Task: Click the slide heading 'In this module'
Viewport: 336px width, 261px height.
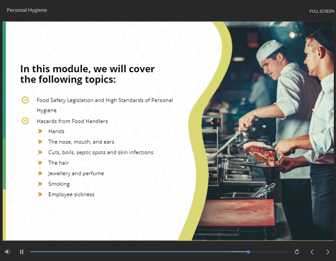Action: click(x=87, y=74)
